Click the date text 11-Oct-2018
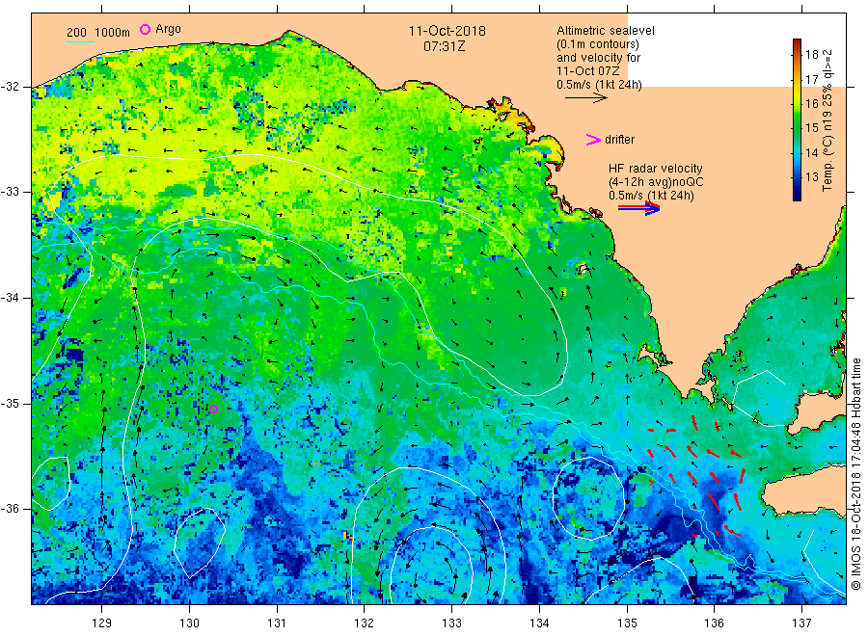This screenshot has width=868, height=636. 448,31
